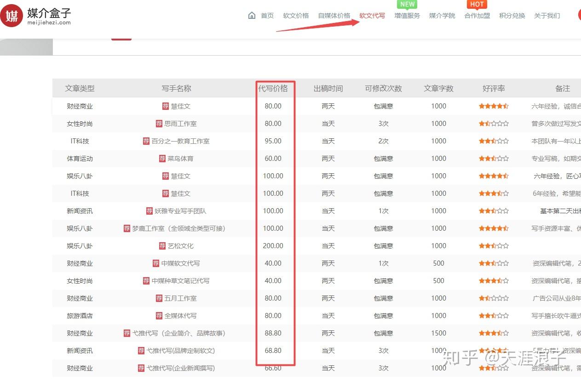The height and width of the screenshot is (381, 581).
Task: Click the 可修改次数 column header
Action: click(x=384, y=88)
